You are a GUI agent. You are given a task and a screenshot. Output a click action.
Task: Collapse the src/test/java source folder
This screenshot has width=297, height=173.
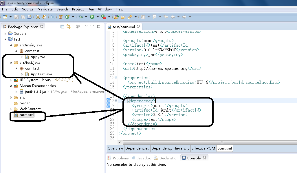click(x=11, y=63)
